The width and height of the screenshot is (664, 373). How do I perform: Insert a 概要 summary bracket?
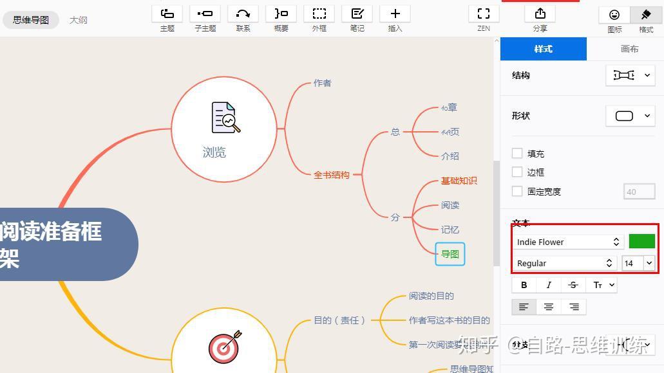(x=281, y=14)
